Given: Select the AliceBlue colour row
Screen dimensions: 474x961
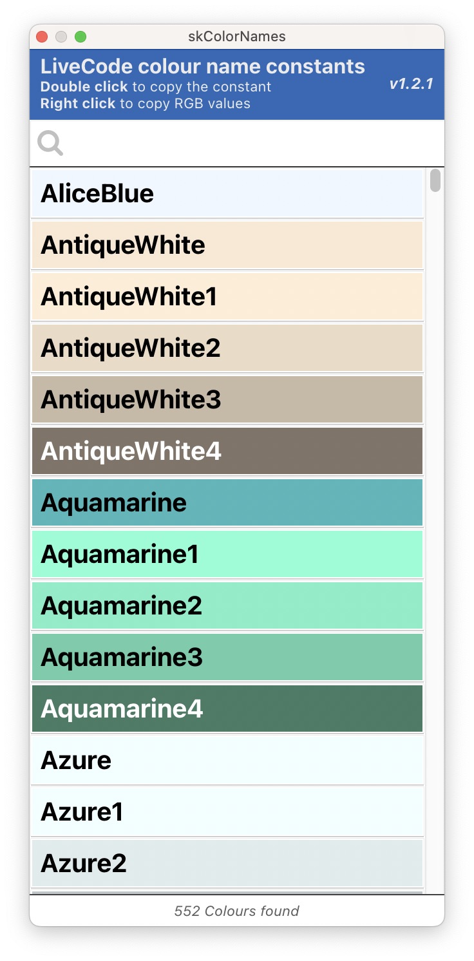Looking at the screenshot, I should 227,193.
